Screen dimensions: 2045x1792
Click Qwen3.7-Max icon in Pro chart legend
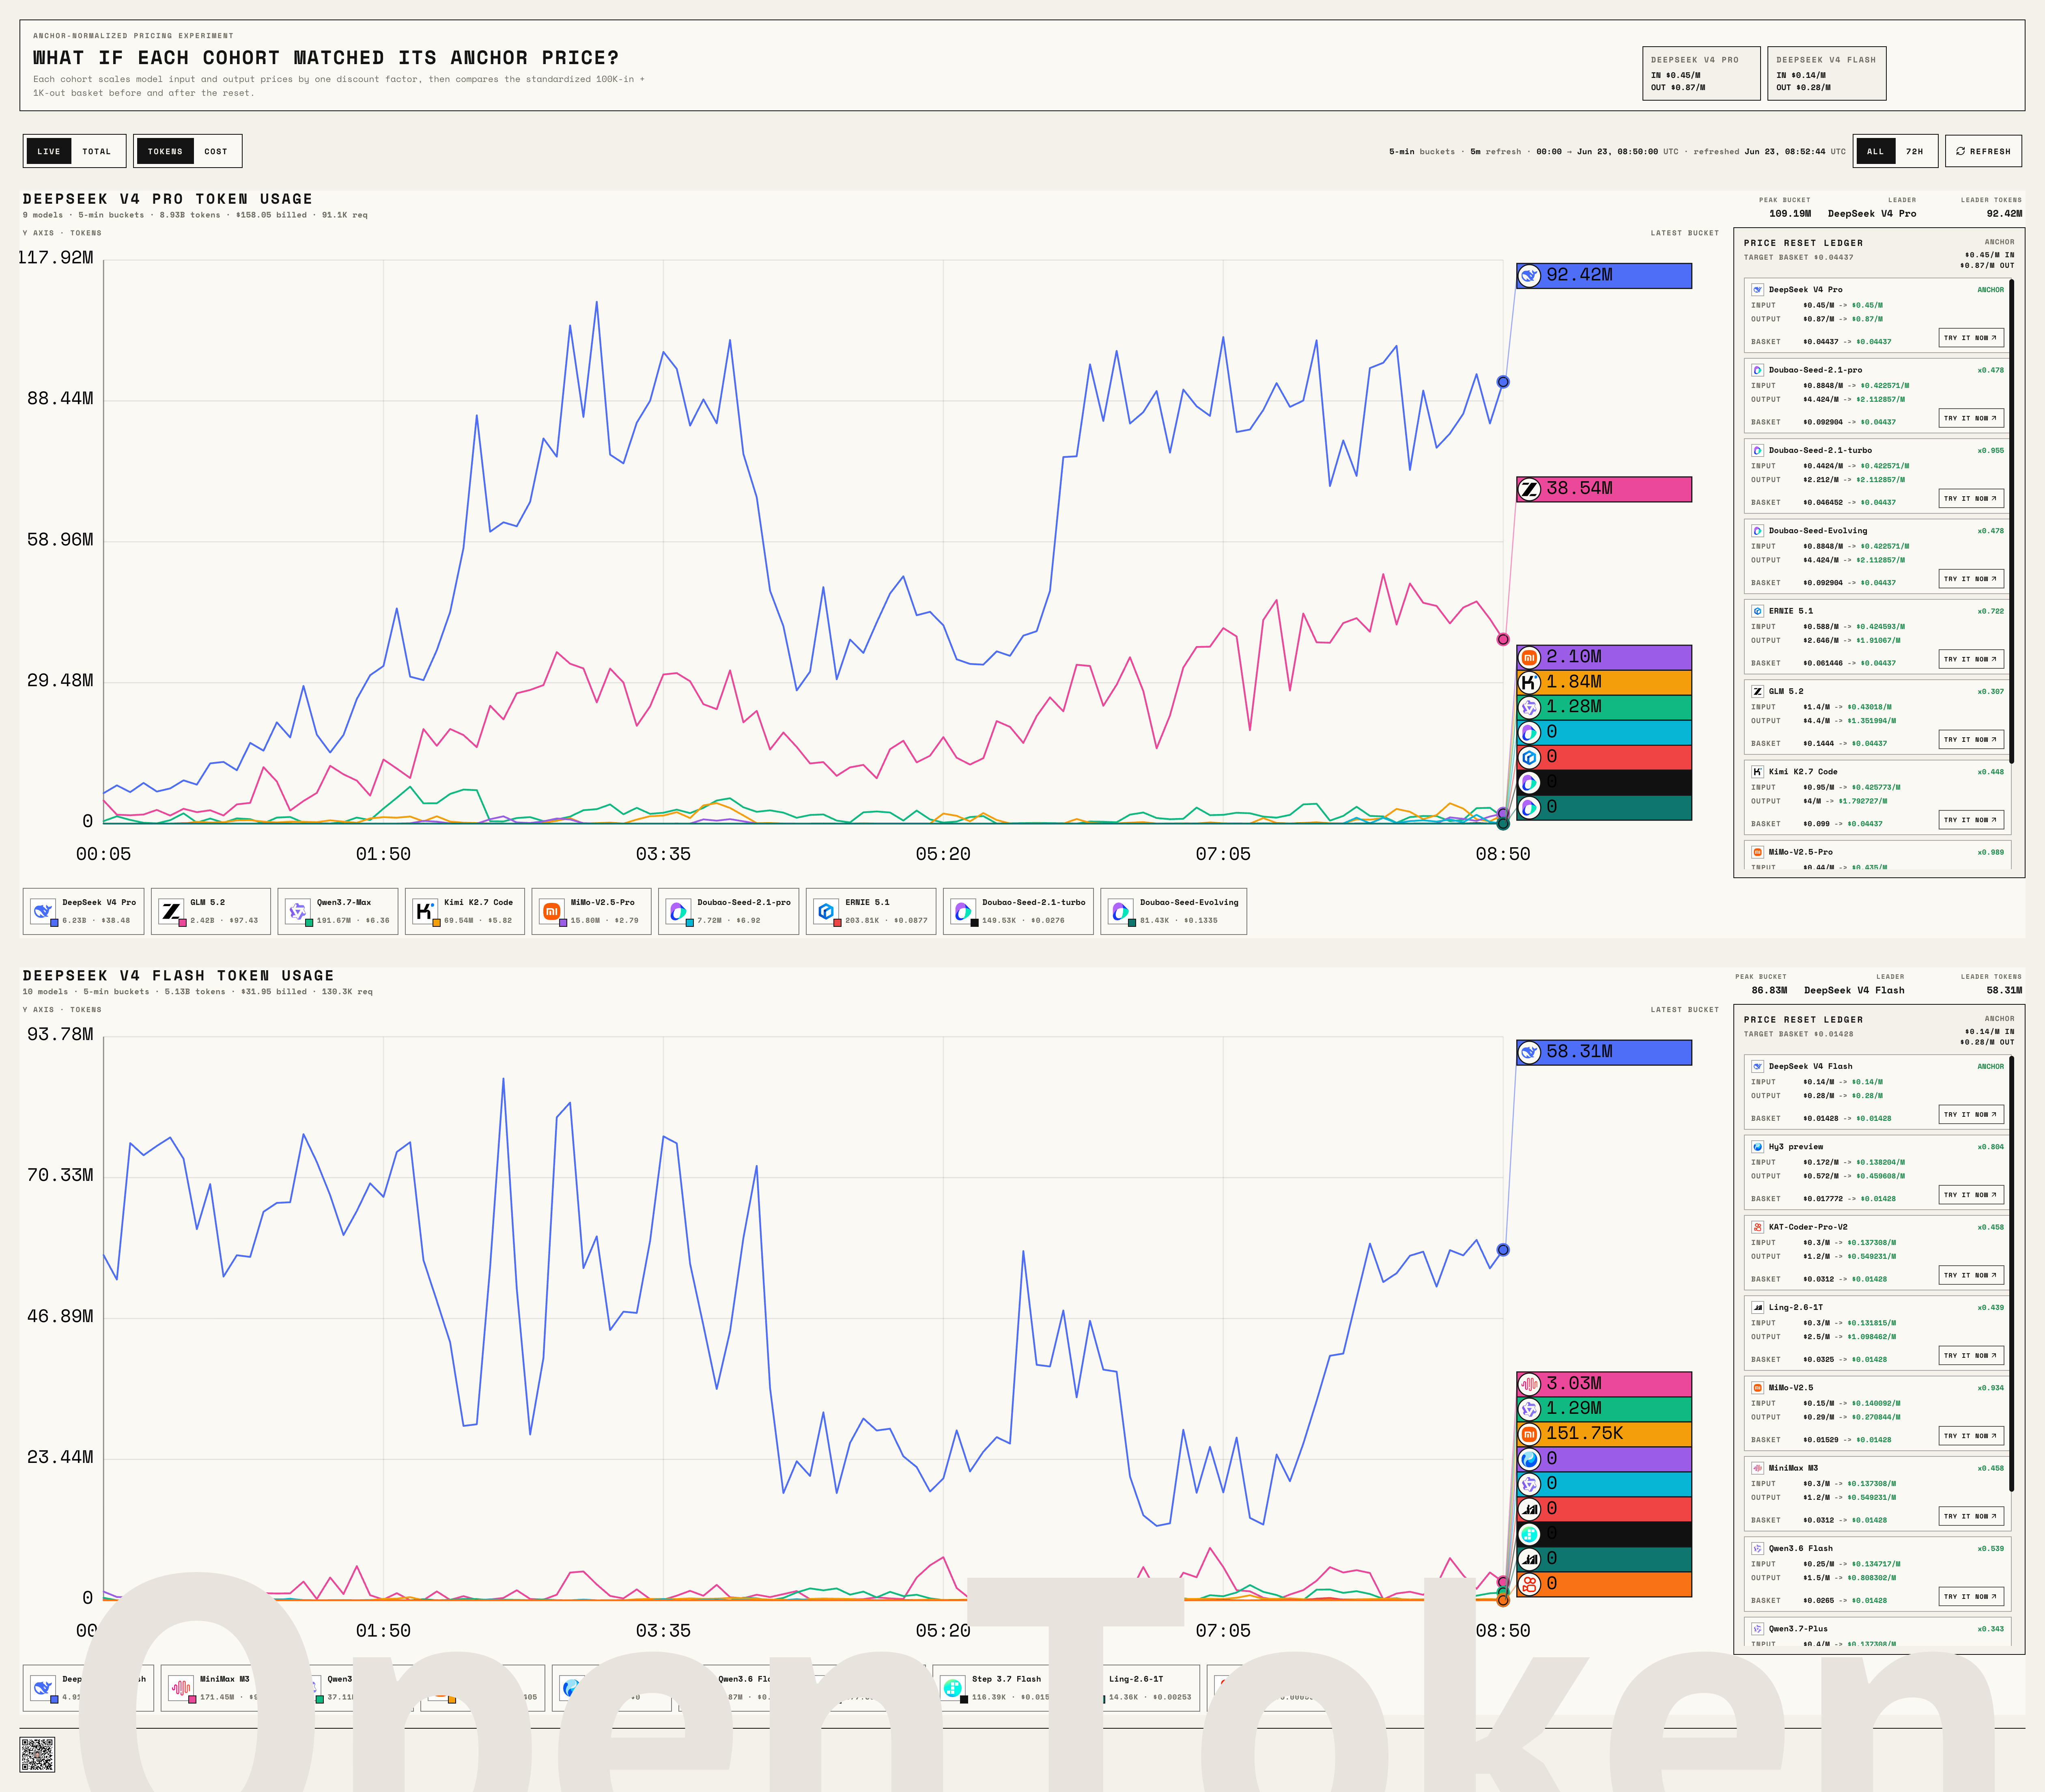(297, 911)
